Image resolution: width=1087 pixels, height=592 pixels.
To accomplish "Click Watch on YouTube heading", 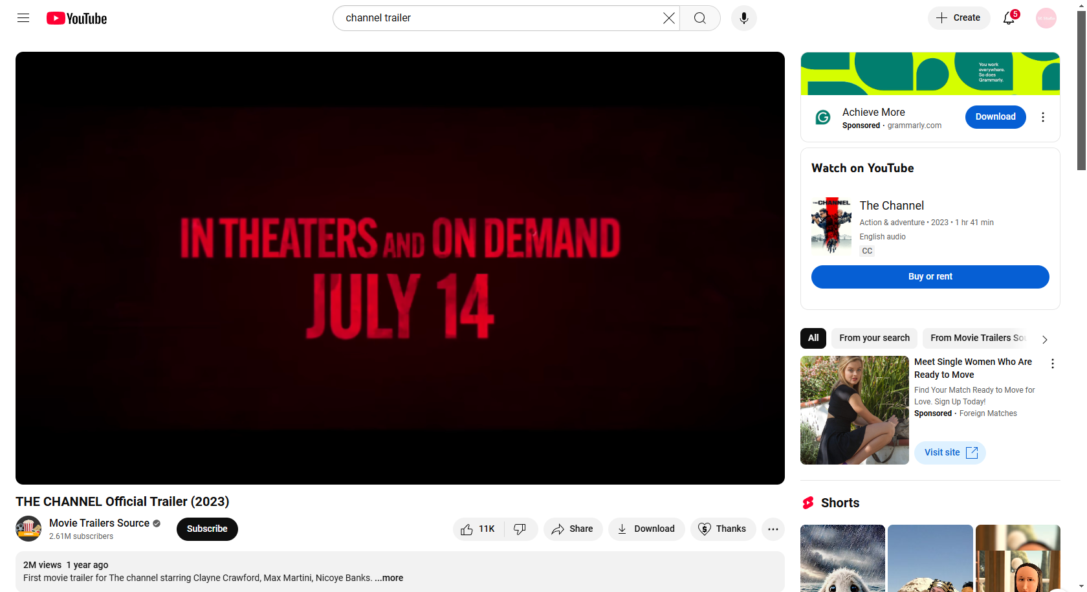I will coord(862,168).
